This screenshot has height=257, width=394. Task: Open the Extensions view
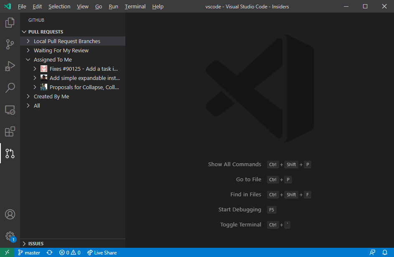10,131
